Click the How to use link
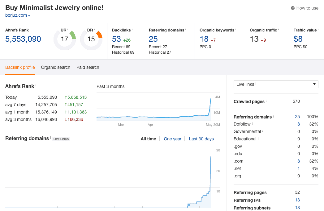This screenshot has width=324, height=211. pos(307,8)
